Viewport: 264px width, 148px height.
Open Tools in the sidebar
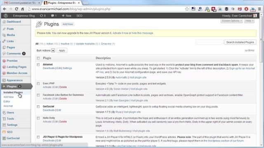[10, 119]
